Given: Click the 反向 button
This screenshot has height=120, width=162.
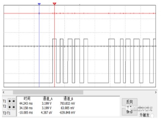Looking at the screenshot, I should [x=130, y=102].
